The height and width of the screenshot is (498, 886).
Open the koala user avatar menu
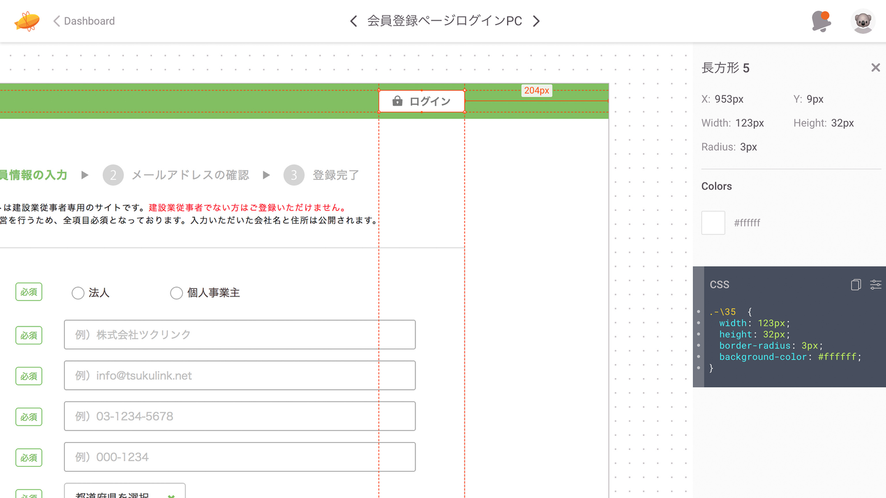(x=863, y=21)
